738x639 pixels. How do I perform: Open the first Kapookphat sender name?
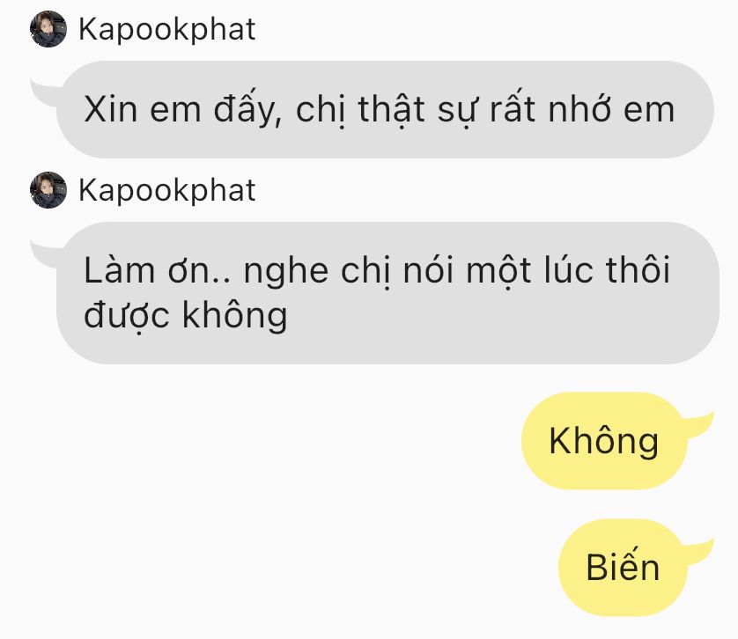click(166, 30)
